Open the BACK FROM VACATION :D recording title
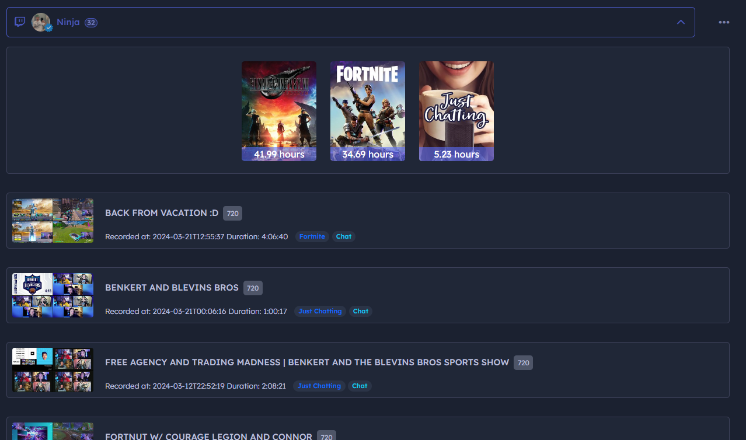Image resolution: width=746 pixels, height=440 pixels. tap(162, 213)
